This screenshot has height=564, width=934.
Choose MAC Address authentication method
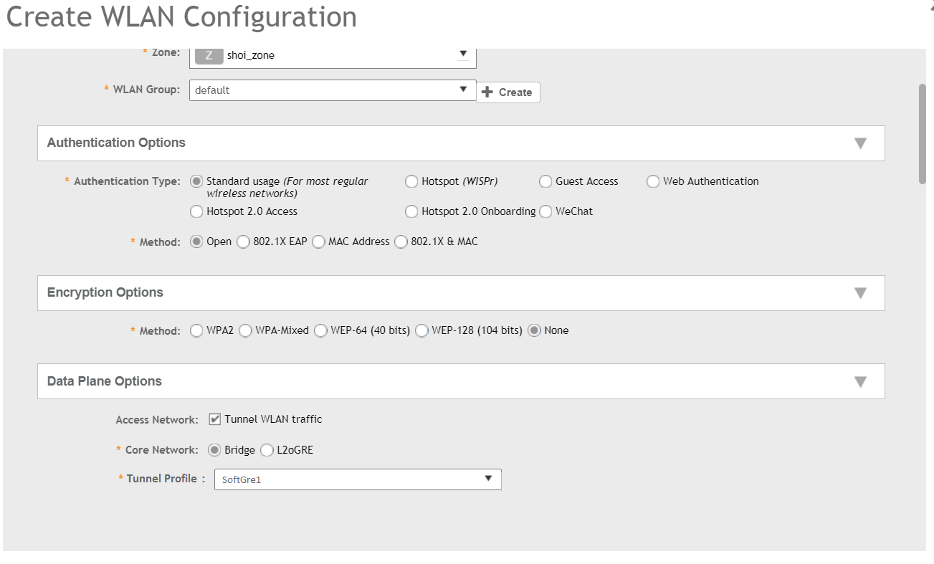pyautogui.click(x=318, y=242)
